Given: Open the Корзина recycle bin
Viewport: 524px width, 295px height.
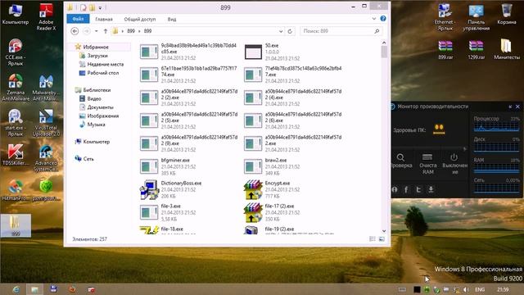Looking at the screenshot, I should pos(507,15).
